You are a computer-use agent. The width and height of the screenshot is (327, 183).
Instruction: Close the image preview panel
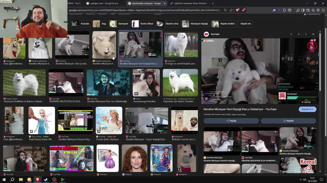click(313, 34)
